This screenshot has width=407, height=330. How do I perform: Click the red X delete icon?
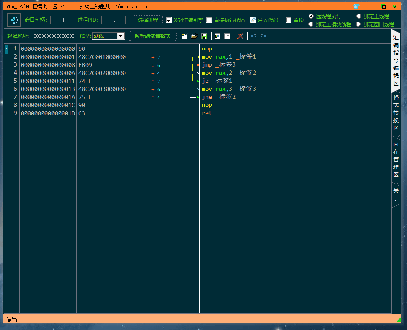[240, 36]
